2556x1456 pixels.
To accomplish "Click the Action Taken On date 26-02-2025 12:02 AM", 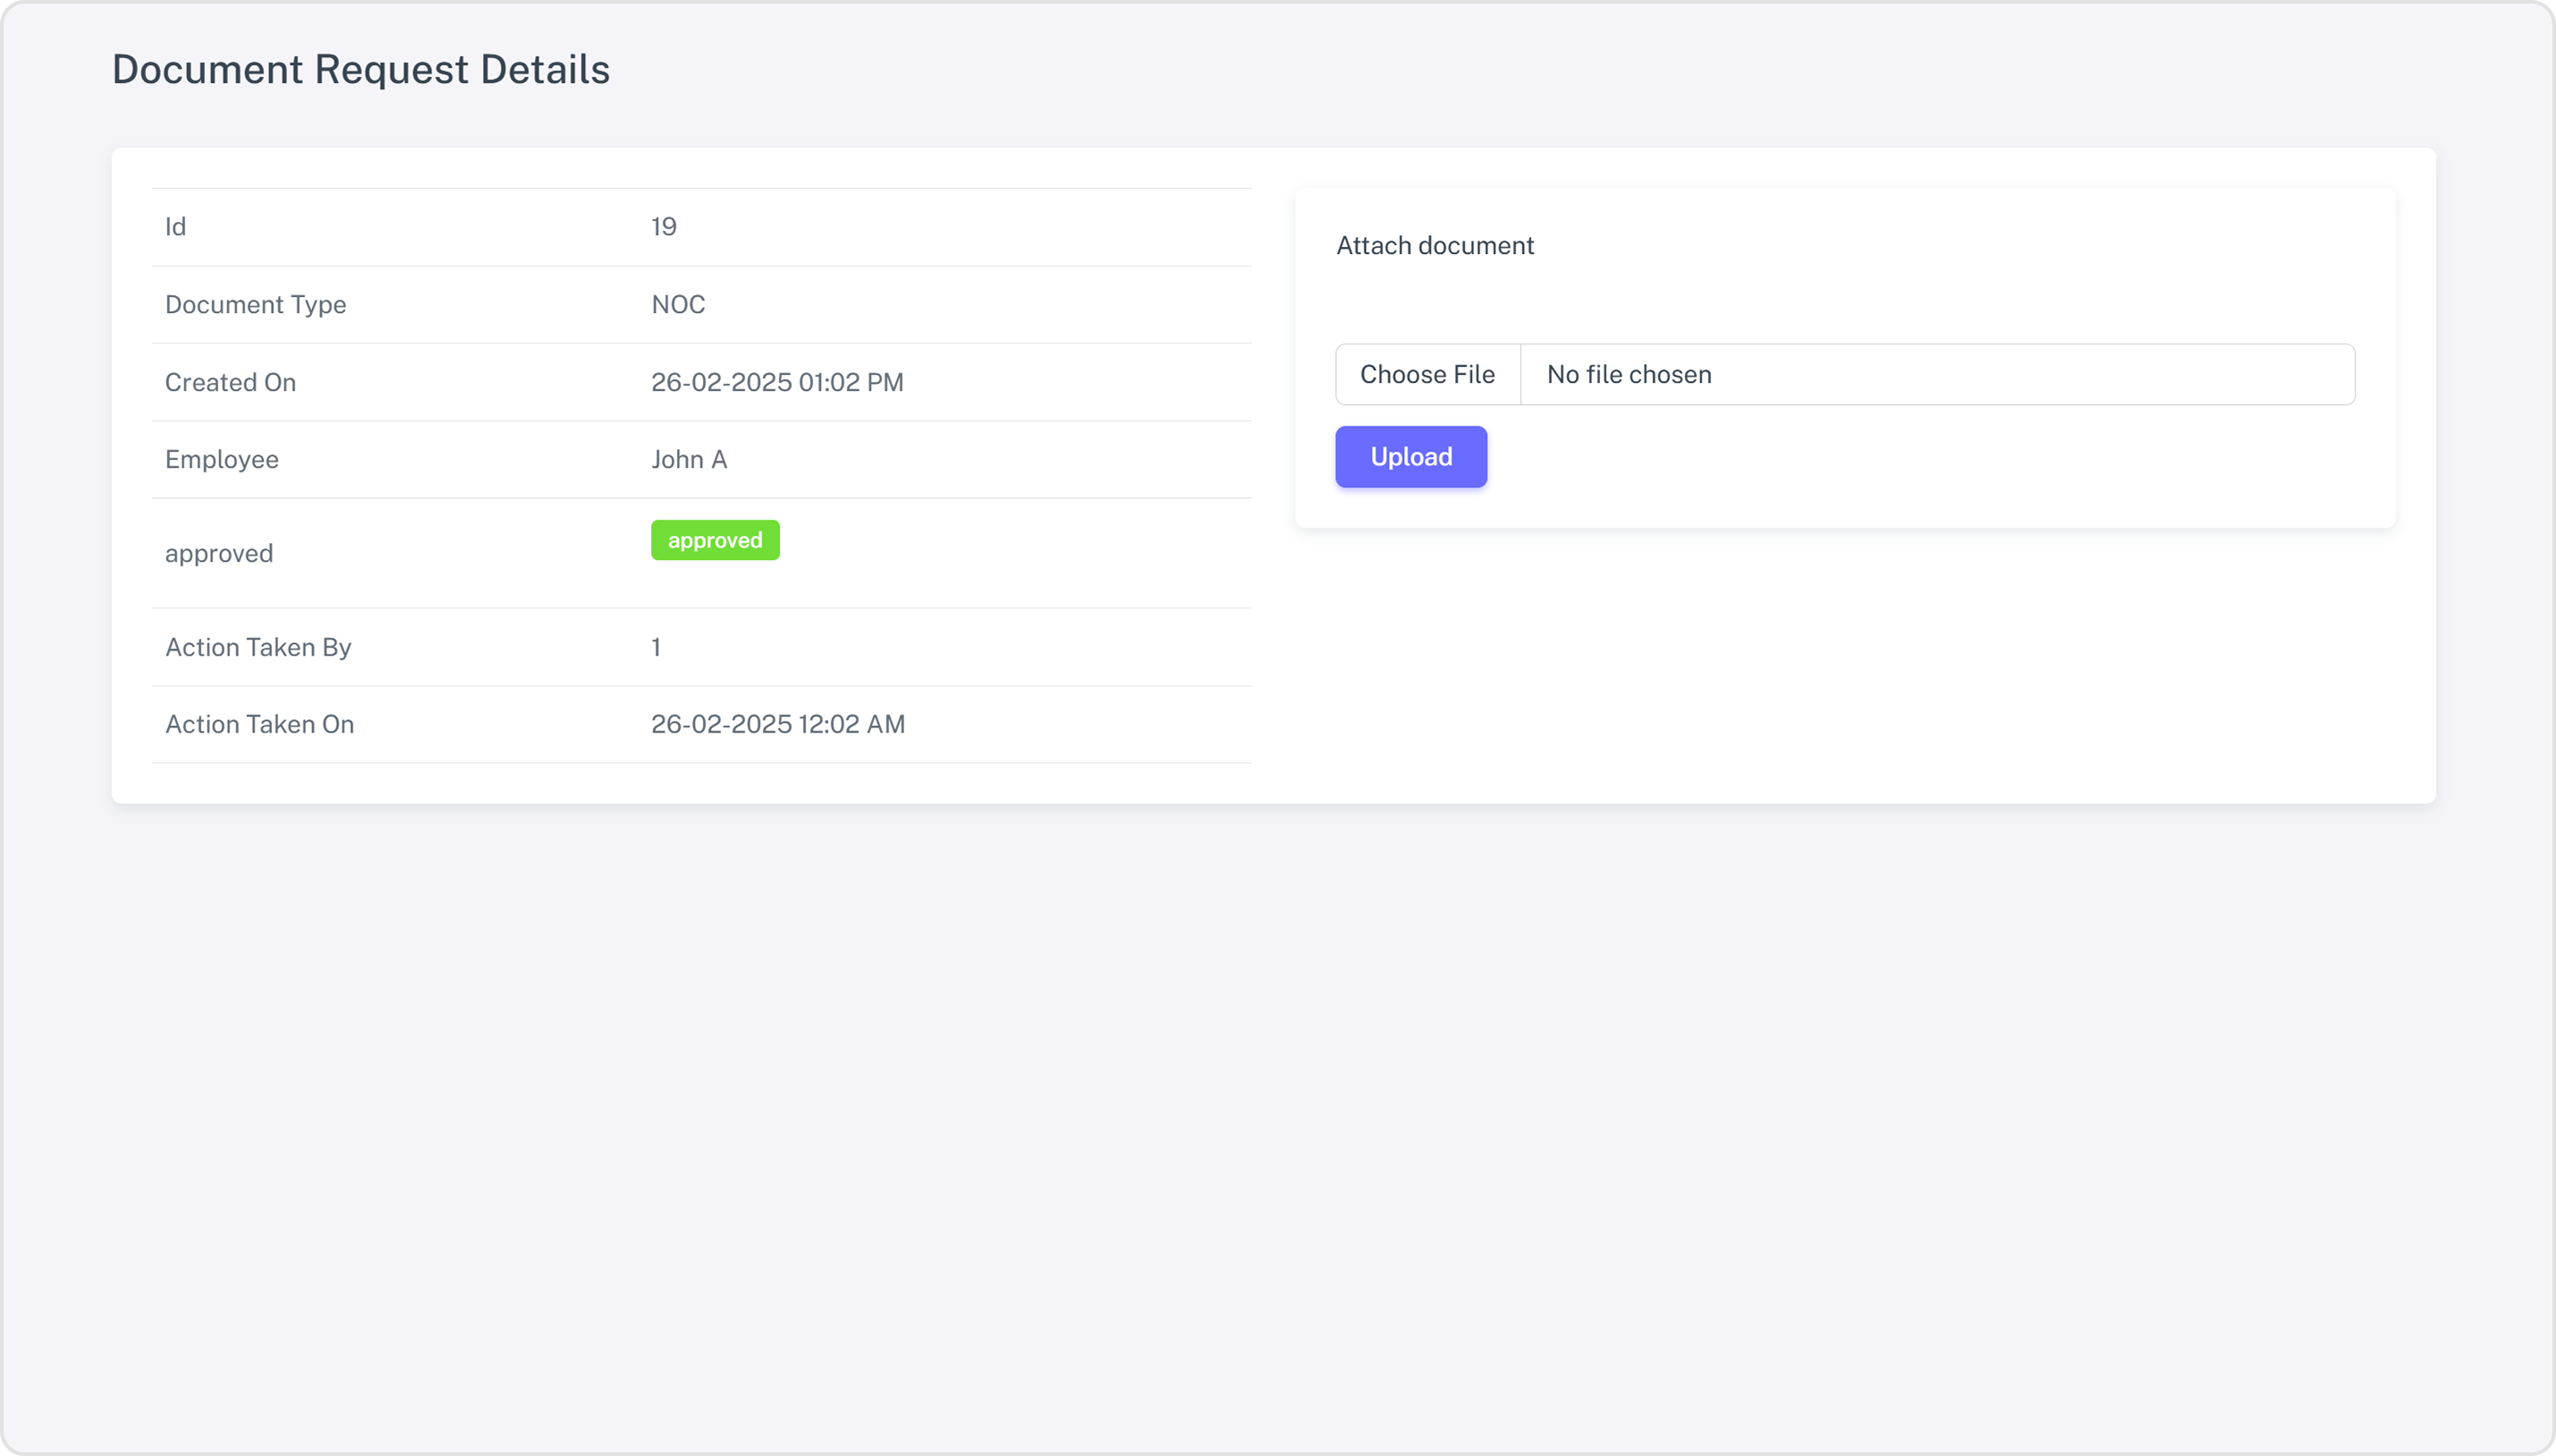I will click(x=778, y=724).
